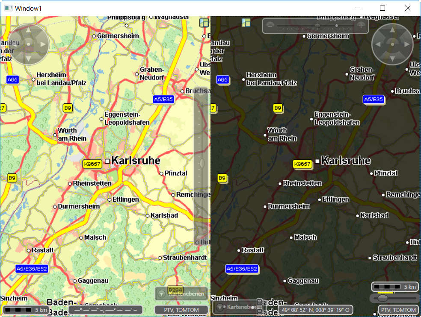This screenshot has height=317, width=421.
Task: Open overview map icon on dark map
Action: click(x=246, y=23)
